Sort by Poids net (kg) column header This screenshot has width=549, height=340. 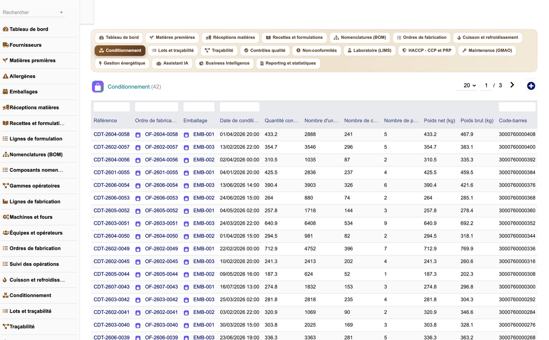[x=439, y=121]
